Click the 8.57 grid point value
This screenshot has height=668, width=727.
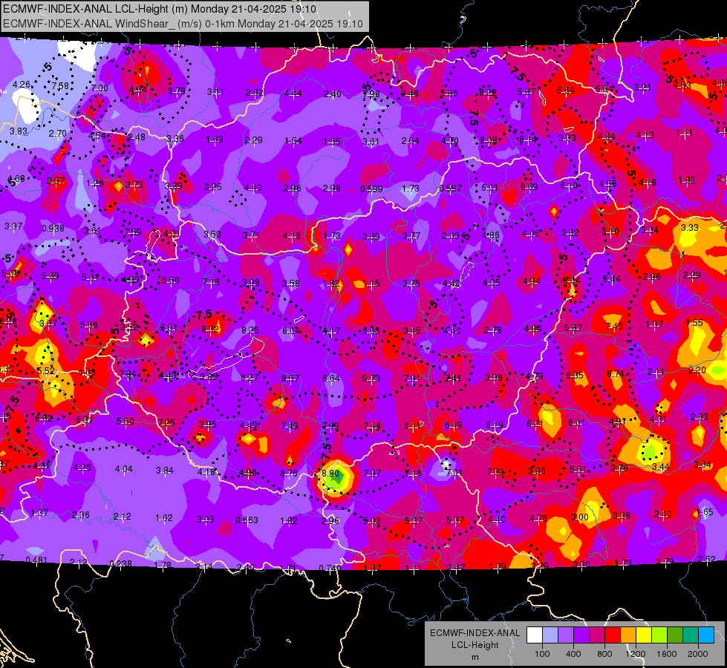coord(290,379)
